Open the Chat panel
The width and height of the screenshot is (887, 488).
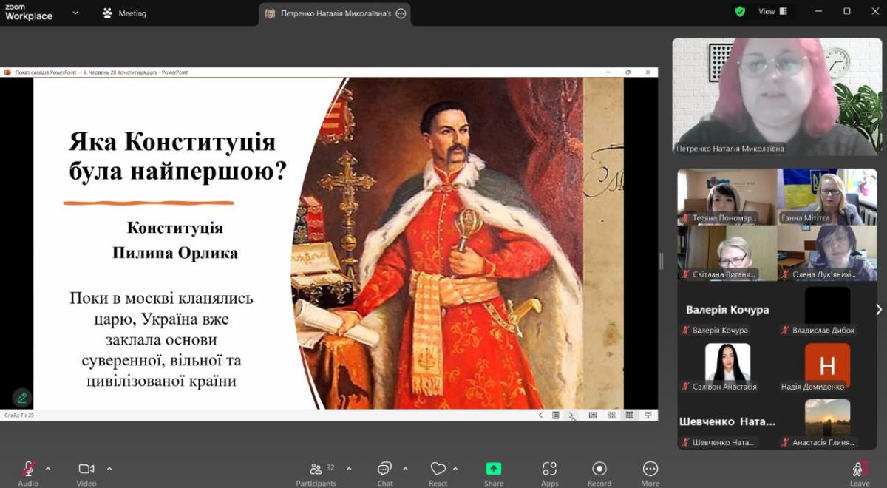(x=384, y=470)
